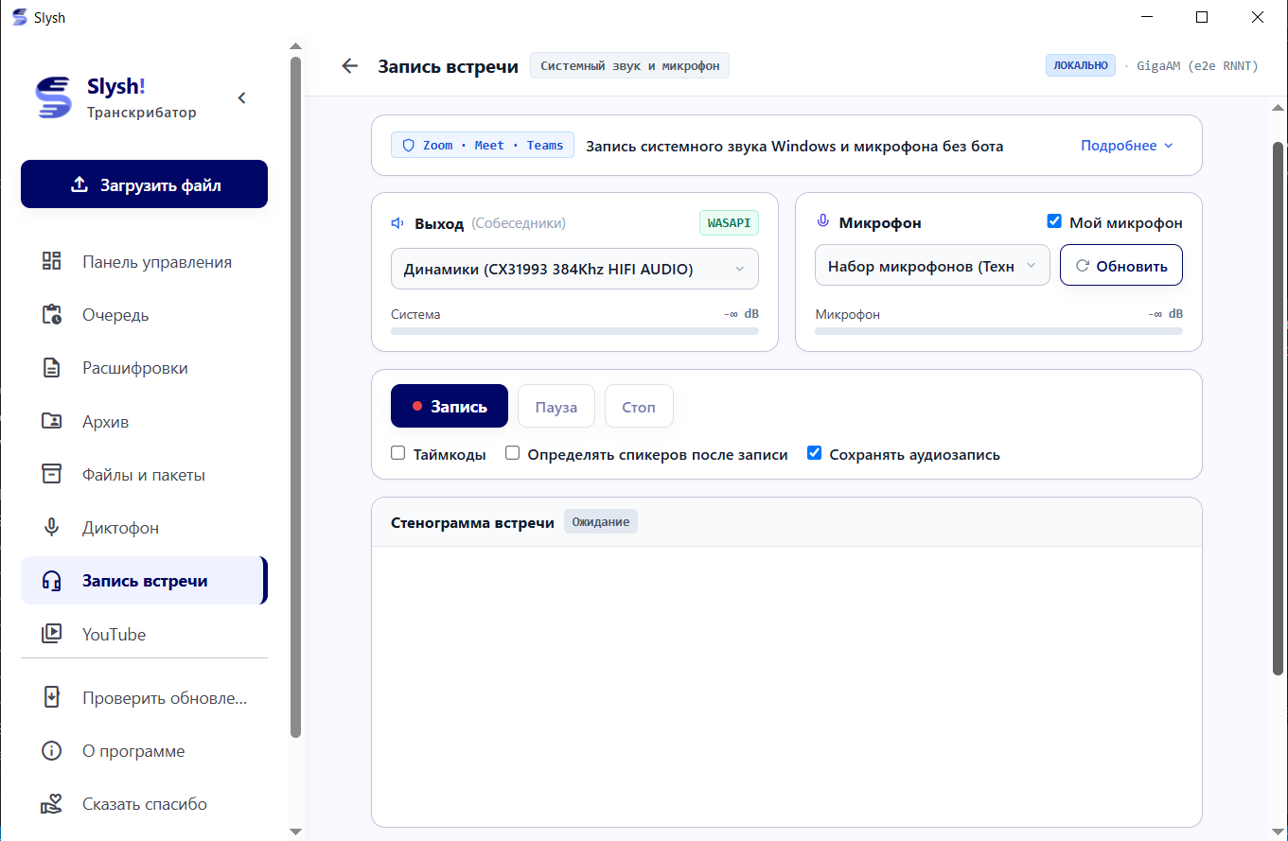The width and height of the screenshot is (1288, 841).
Task: Click the heart-hand icon for Сказать спасибо
Action: (x=51, y=804)
